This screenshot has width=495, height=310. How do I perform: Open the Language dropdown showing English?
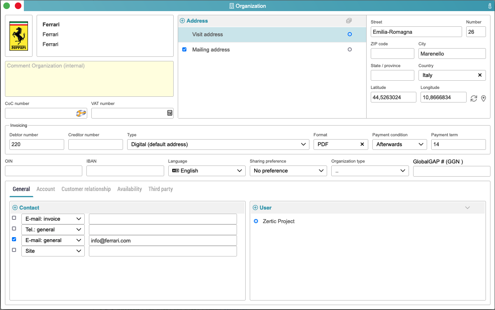tap(207, 171)
